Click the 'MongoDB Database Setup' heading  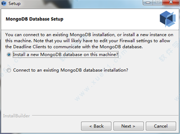(35, 19)
